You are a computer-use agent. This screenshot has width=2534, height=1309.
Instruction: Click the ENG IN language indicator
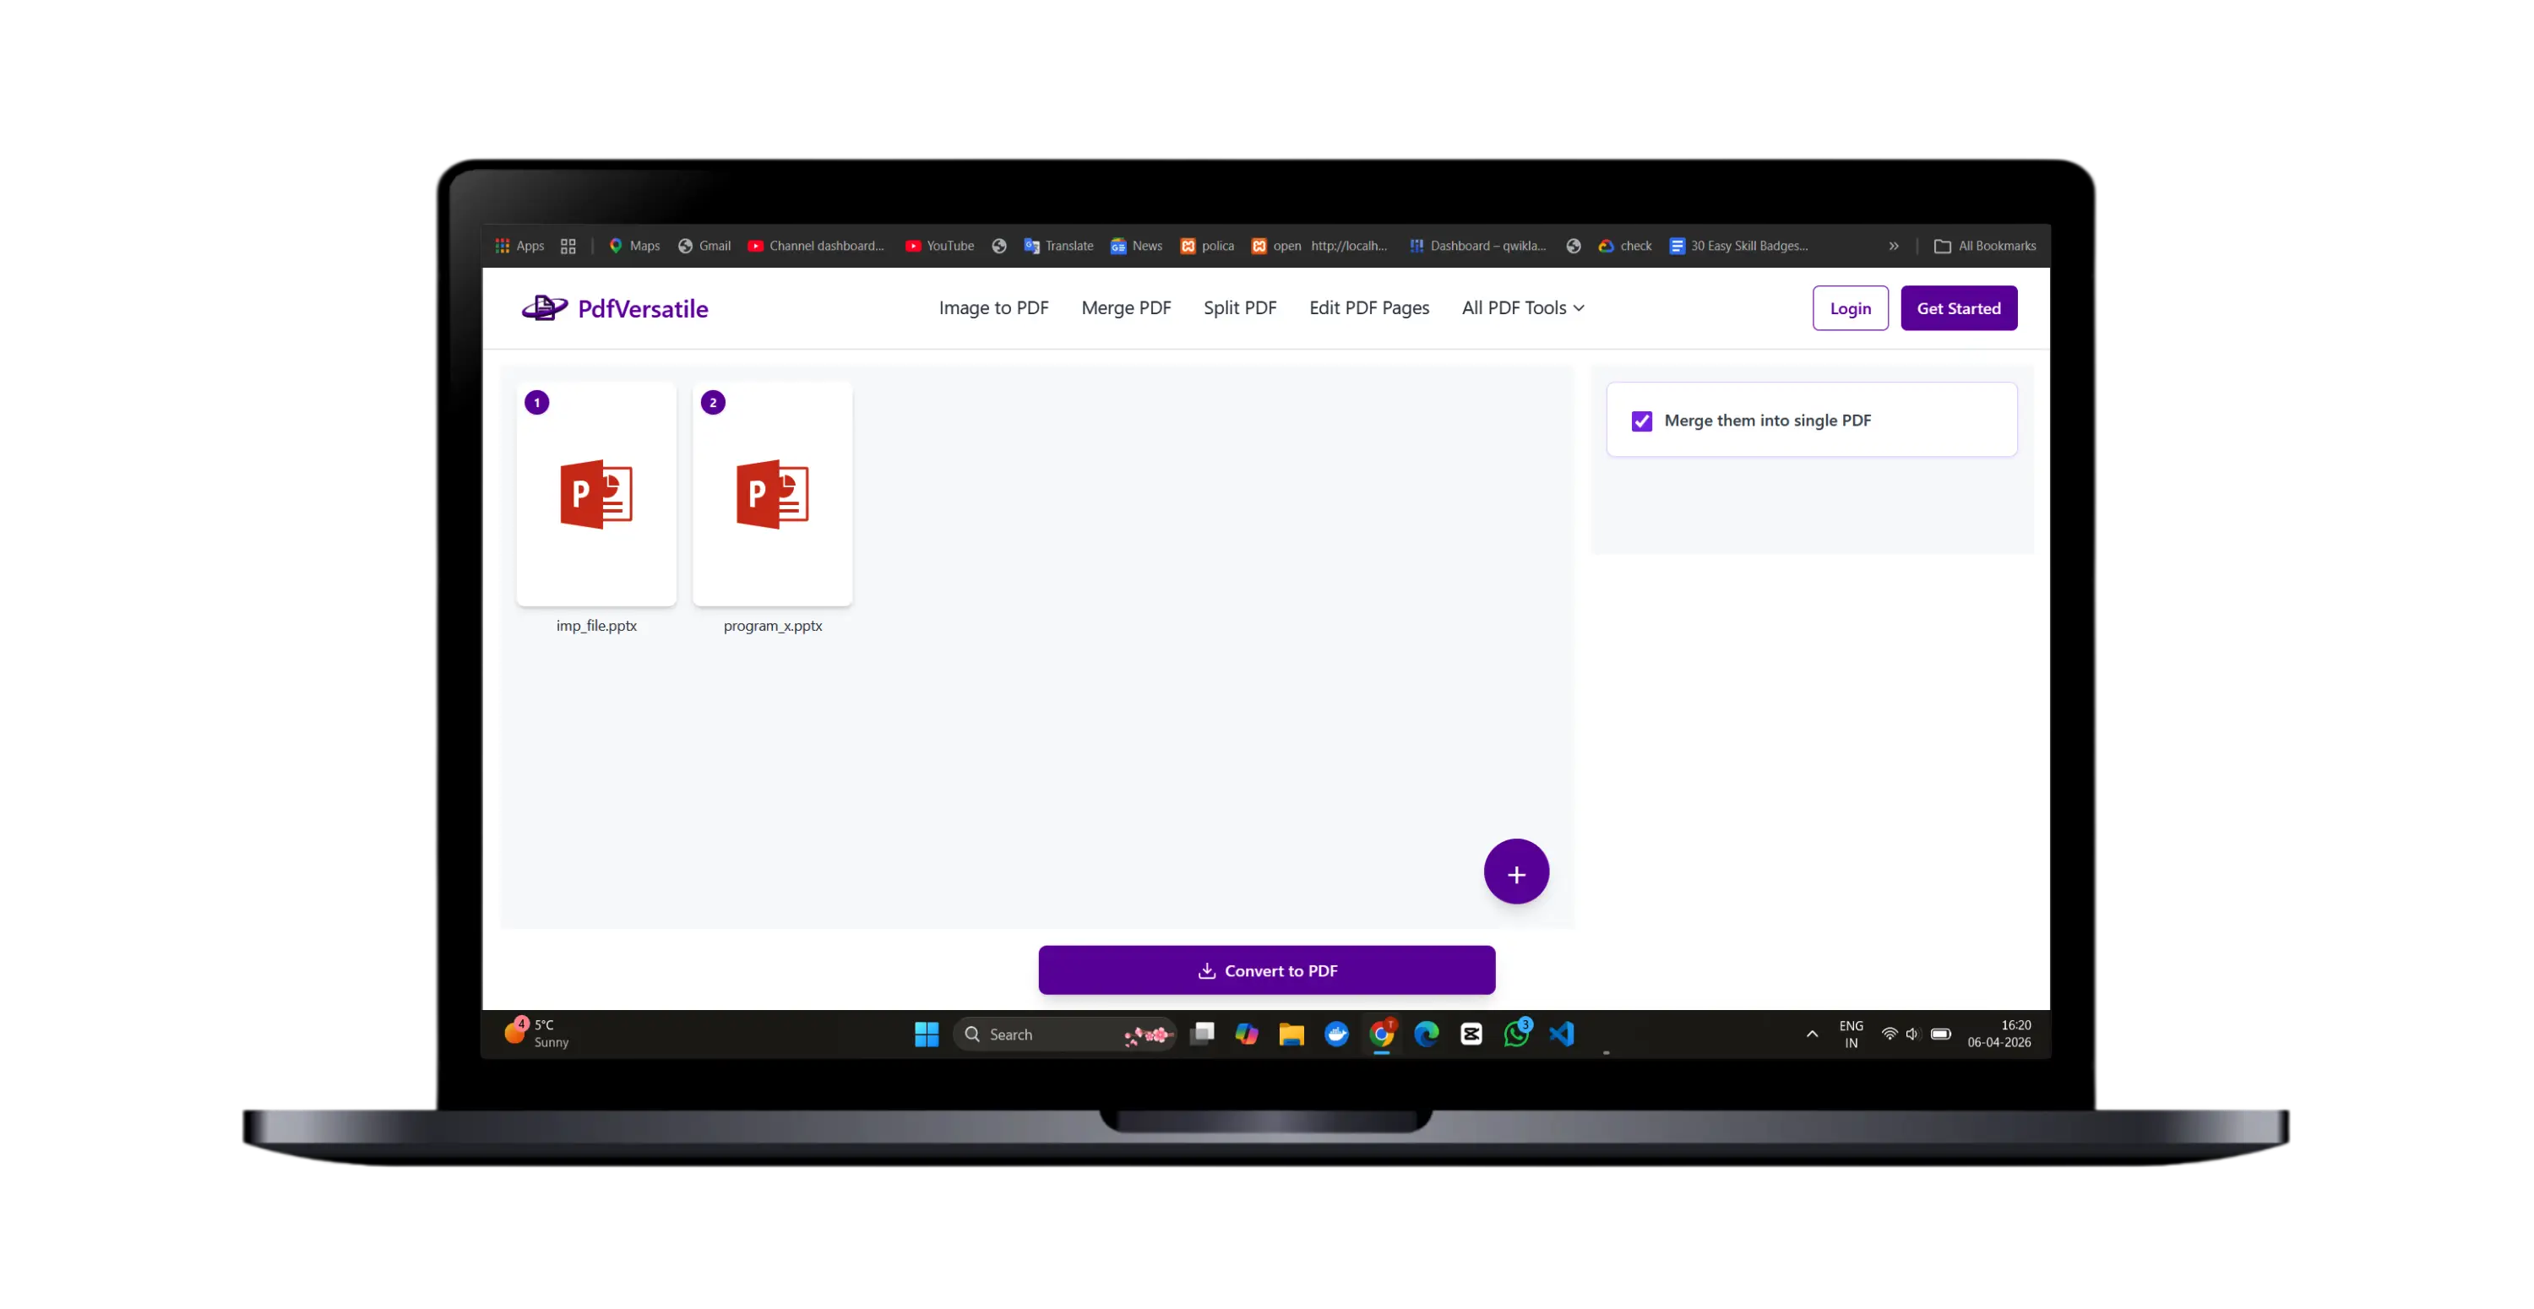(1851, 1034)
